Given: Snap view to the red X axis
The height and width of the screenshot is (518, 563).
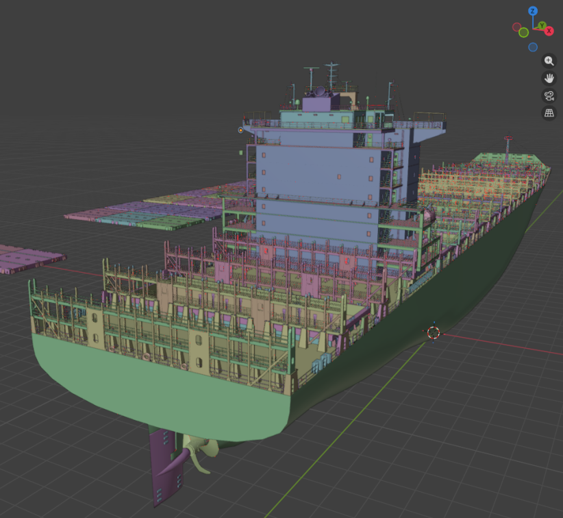Looking at the screenshot, I should click(x=549, y=32).
